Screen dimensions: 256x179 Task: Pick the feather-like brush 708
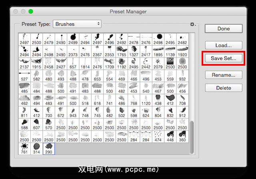click(182, 100)
